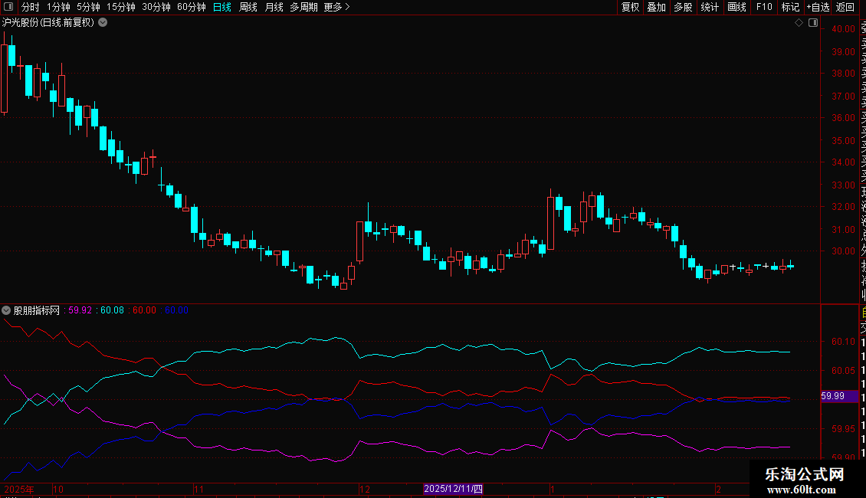Viewport: 866px width, 498px height.
Task: Click 返回 to go back
Action: pos(845,7)
